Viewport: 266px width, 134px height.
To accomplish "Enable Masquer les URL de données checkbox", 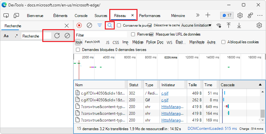I will [152, 34].
